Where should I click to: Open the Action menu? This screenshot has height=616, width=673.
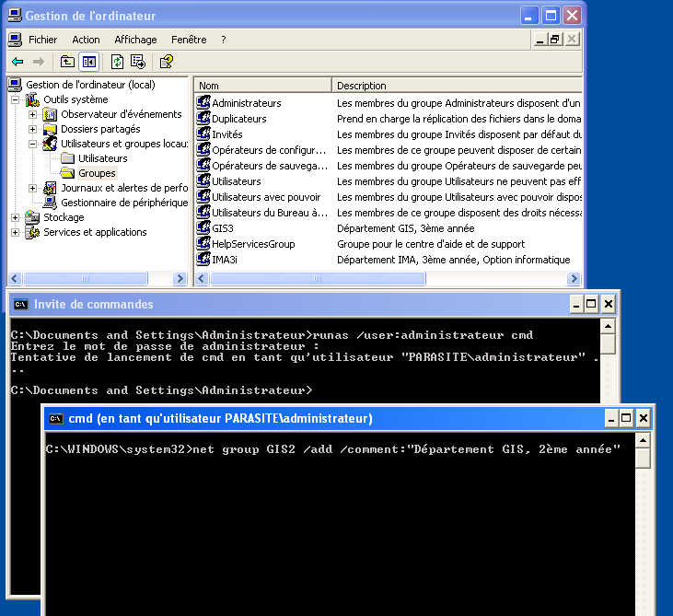(86, 40)
